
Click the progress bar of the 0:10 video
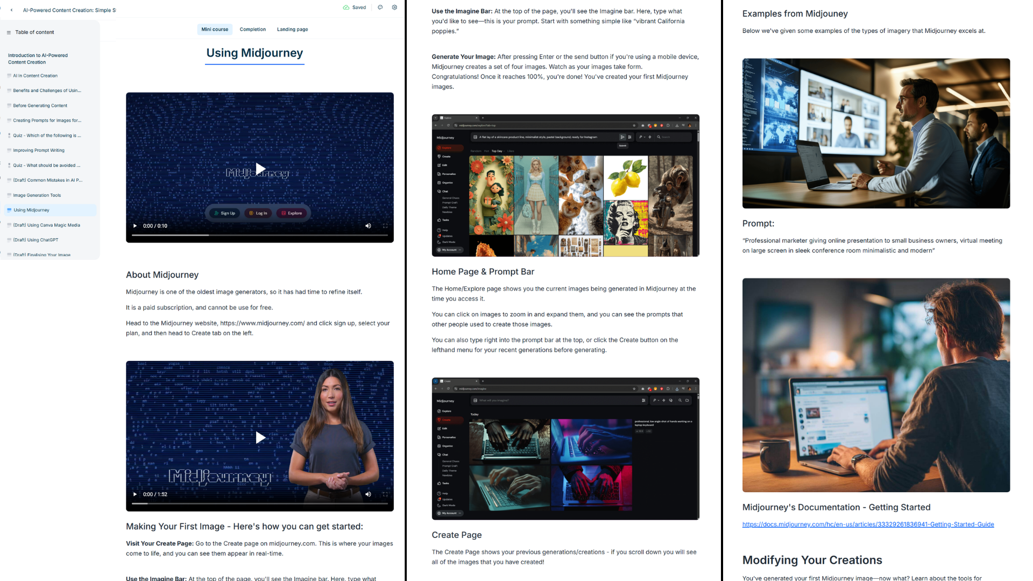(260, 235)
